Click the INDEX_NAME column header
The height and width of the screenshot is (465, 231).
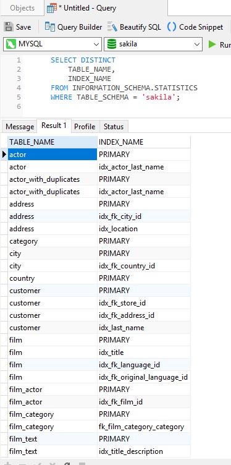click(144, 142)
